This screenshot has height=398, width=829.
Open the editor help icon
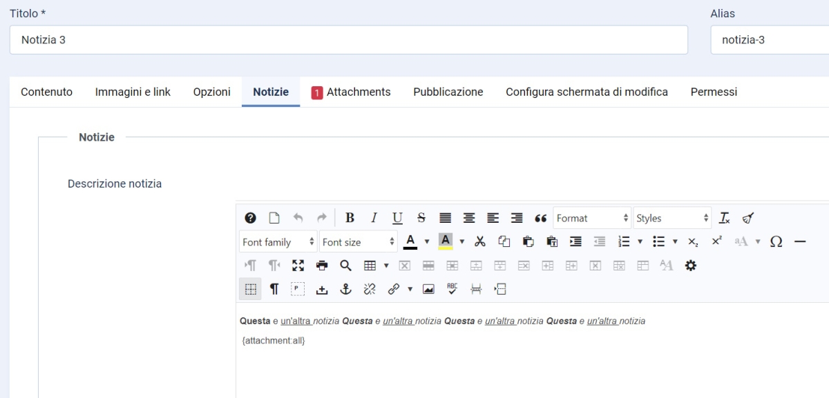(x=251, y=218)
